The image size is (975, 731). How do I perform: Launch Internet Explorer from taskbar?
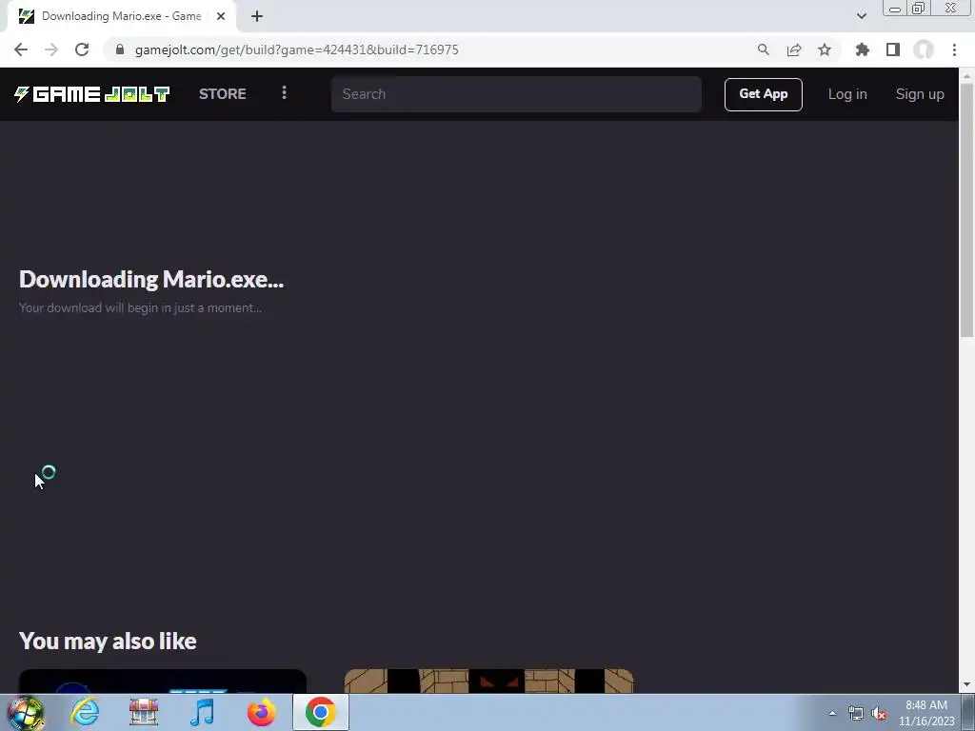85,712
